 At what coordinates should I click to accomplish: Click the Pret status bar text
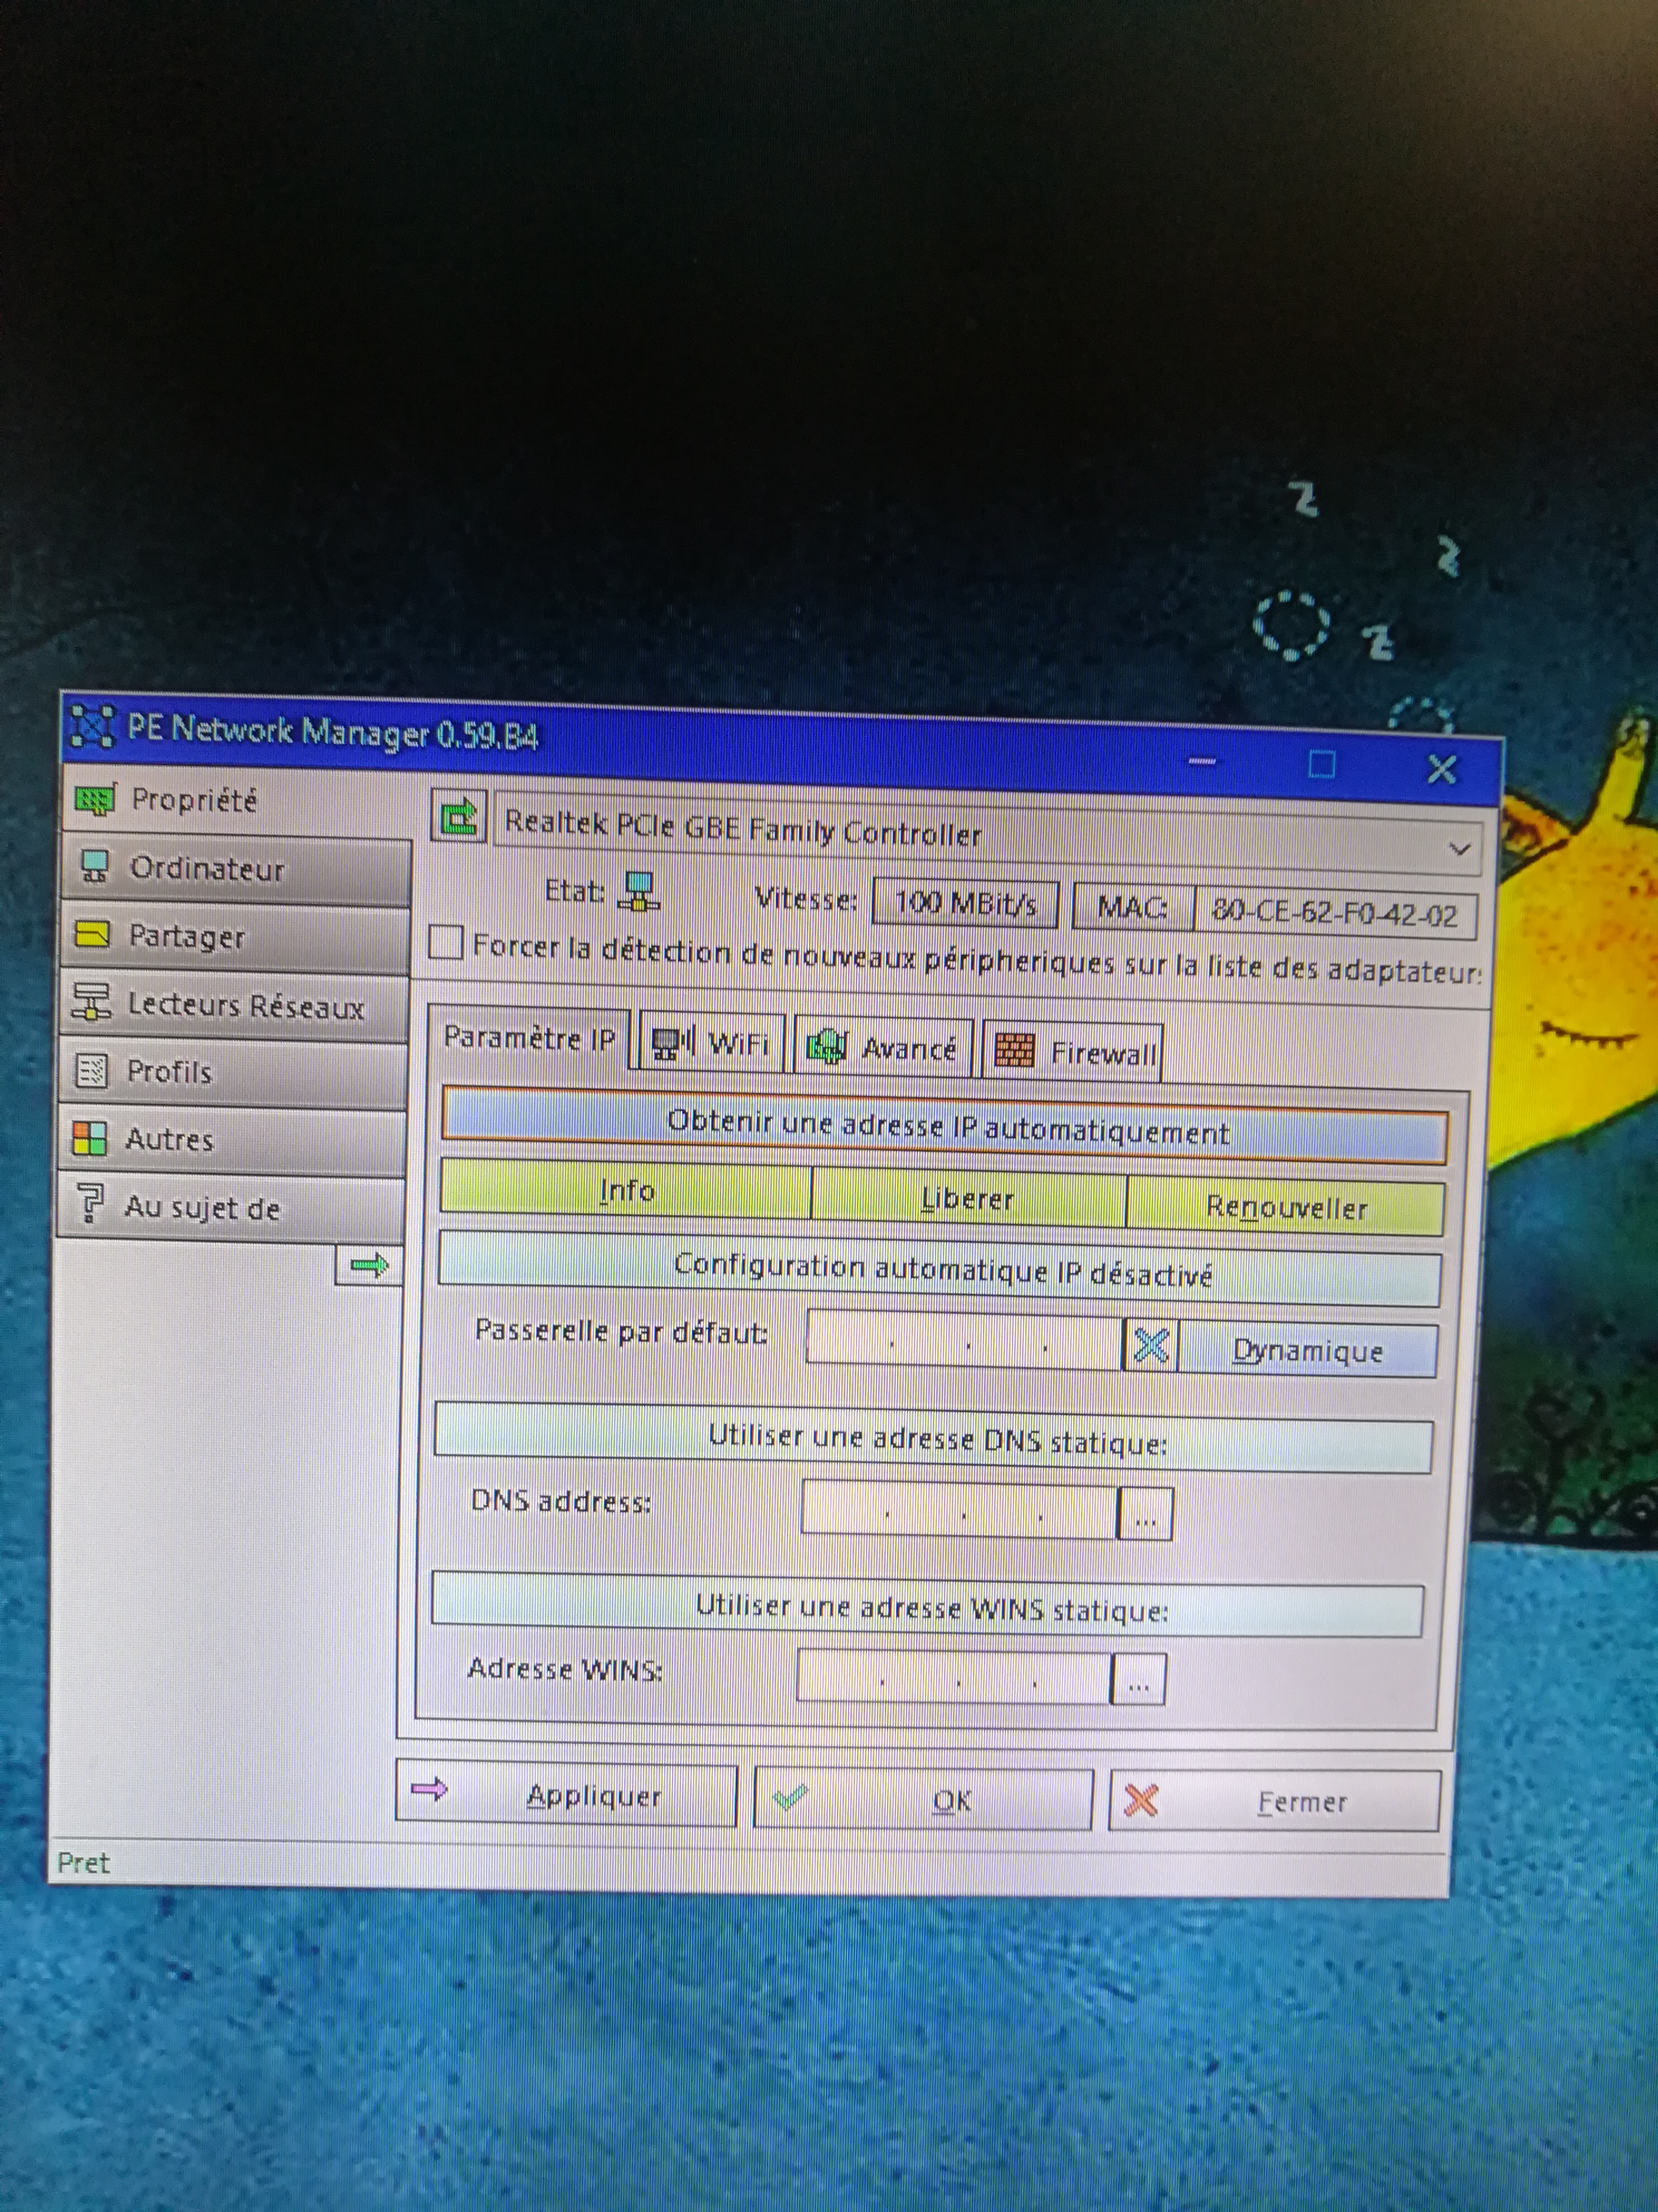[x=84, y=1862]
